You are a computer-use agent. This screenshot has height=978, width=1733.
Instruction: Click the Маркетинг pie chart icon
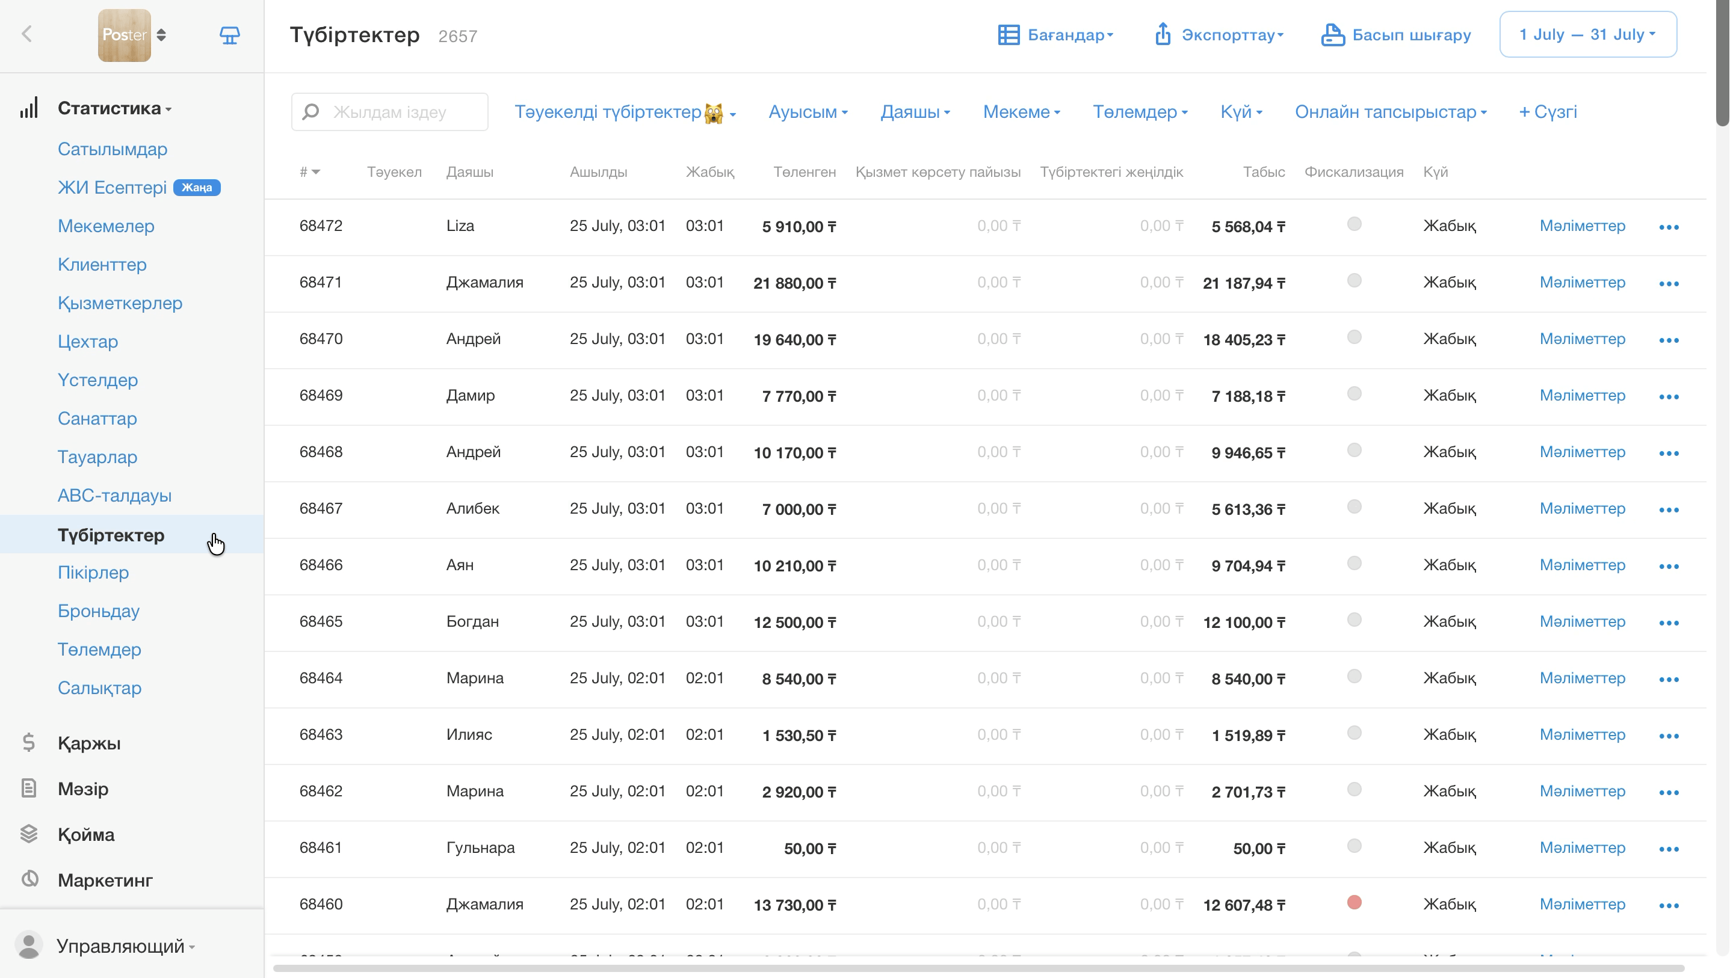tap(29, 879)
